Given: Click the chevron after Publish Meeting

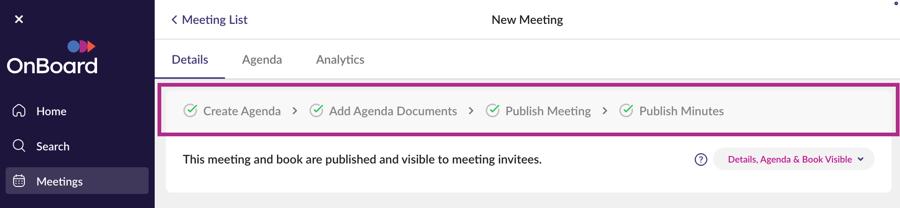Looking at the screenshot, I should pyautogui.click(x=605, y=111).
